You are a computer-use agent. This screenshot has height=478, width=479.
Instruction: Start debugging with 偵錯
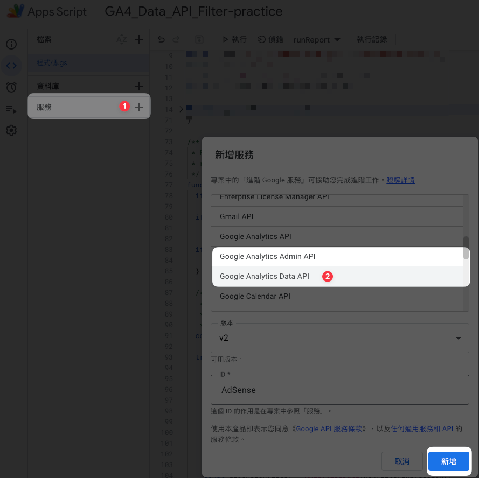pyautogui.click(x=269, y=39)
